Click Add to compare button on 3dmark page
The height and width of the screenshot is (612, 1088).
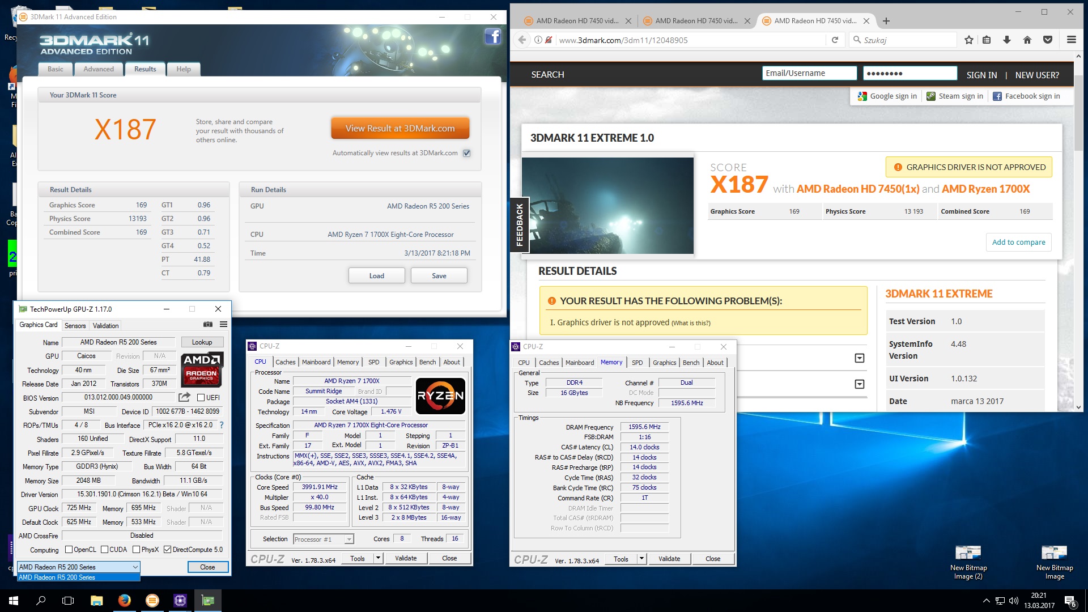(1018, 242)
